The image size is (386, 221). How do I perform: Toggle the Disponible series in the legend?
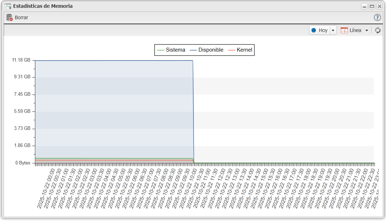pos(207,50)
